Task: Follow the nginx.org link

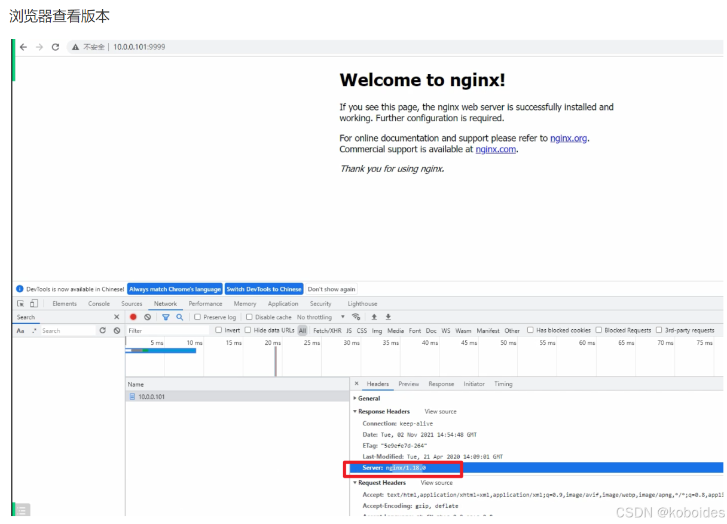Action: (569, 138)
